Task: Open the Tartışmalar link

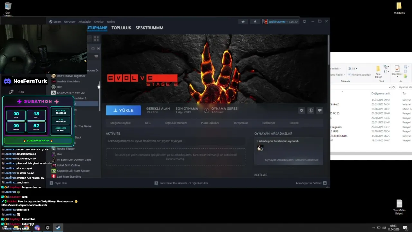Action: tap(240, 123)
